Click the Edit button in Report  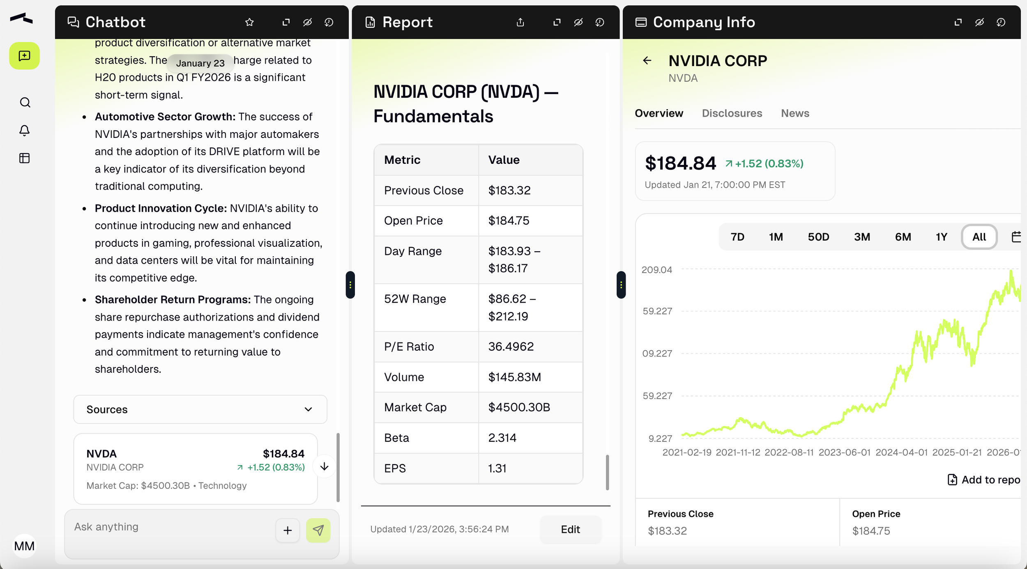[570, 530]
